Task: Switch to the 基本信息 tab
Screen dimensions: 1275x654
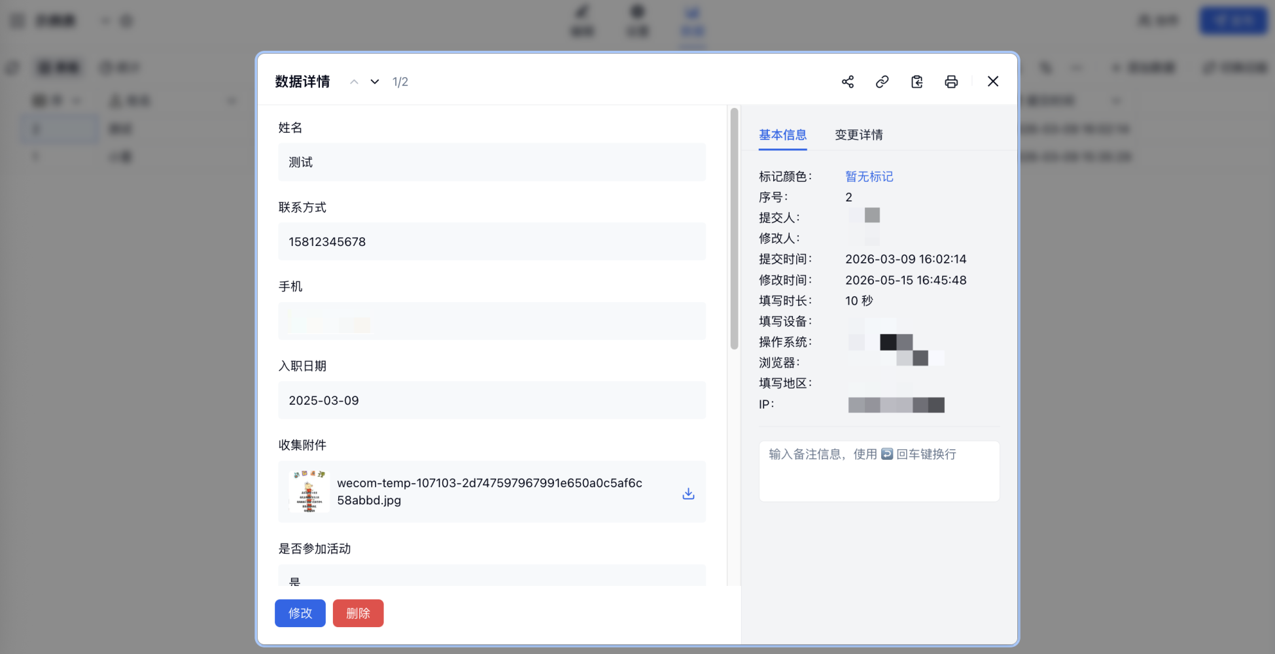Action: click(782, 135)
